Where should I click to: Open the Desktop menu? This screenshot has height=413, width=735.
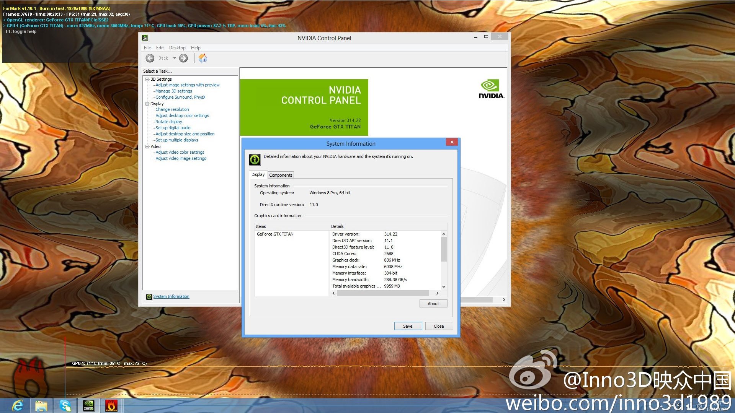coord(177,48)
